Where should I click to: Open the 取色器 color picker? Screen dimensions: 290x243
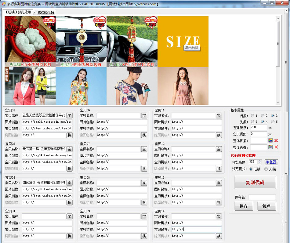point(271,162)
